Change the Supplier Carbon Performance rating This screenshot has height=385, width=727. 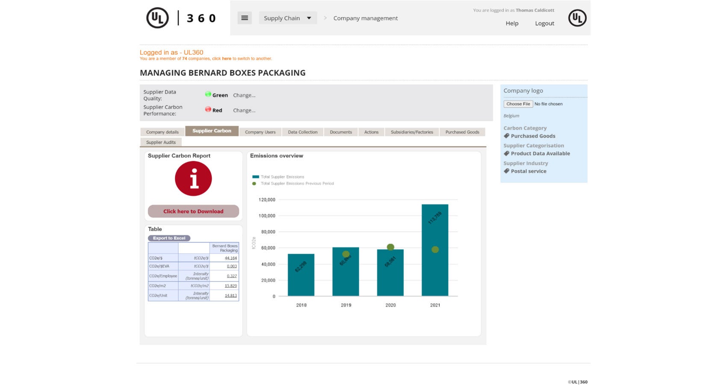(244, 110)
